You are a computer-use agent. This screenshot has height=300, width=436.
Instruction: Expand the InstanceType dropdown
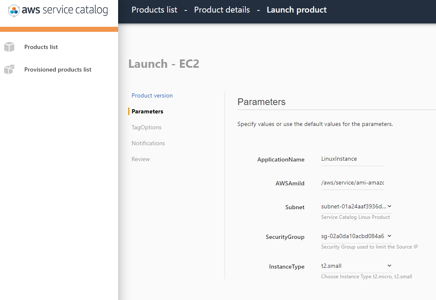click(x=354, y=266)
